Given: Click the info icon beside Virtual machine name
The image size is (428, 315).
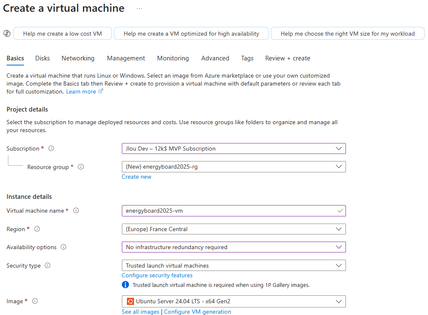Looking at the screenshot, I should tap(76, 211).
